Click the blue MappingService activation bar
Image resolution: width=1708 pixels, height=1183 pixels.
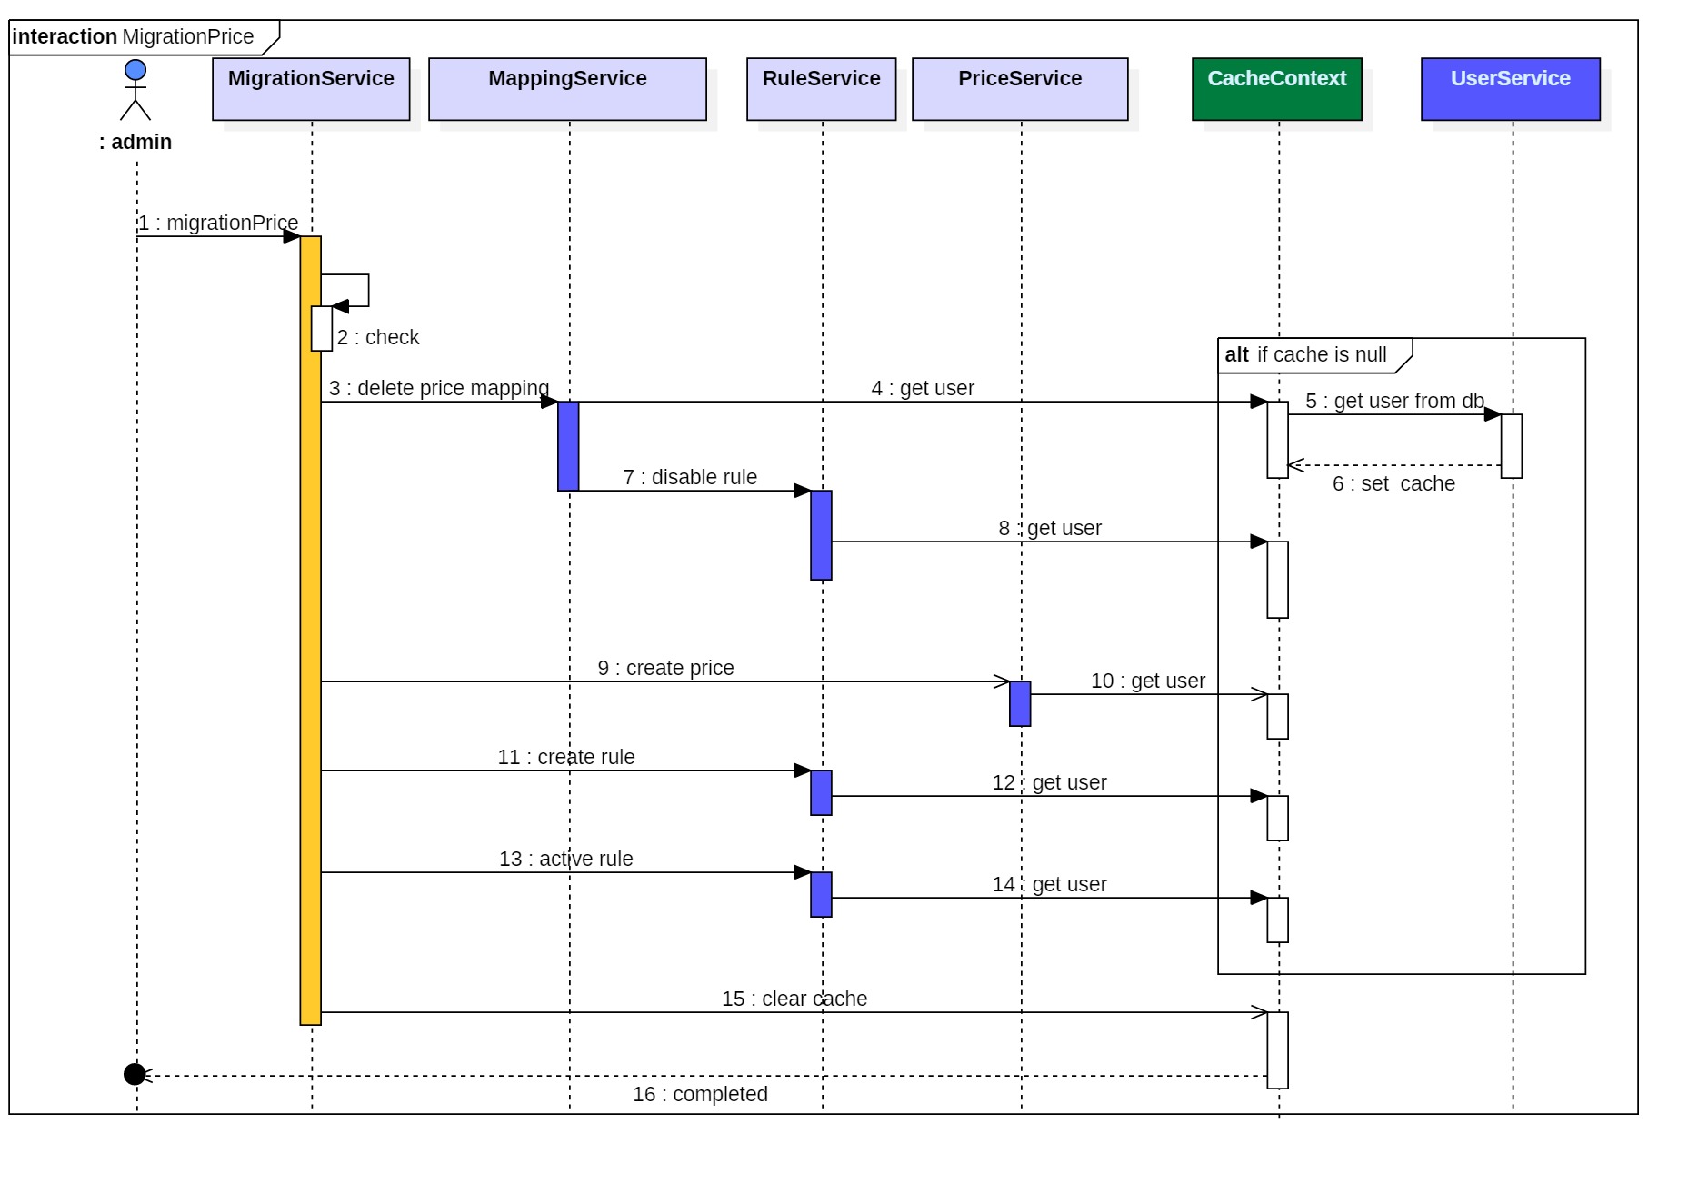click(x=568, y=446)
